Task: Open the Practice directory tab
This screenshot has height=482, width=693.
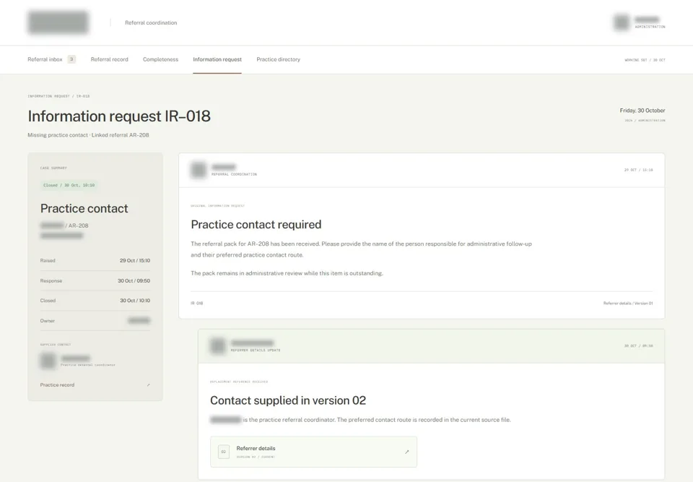Action: (278, 59)
